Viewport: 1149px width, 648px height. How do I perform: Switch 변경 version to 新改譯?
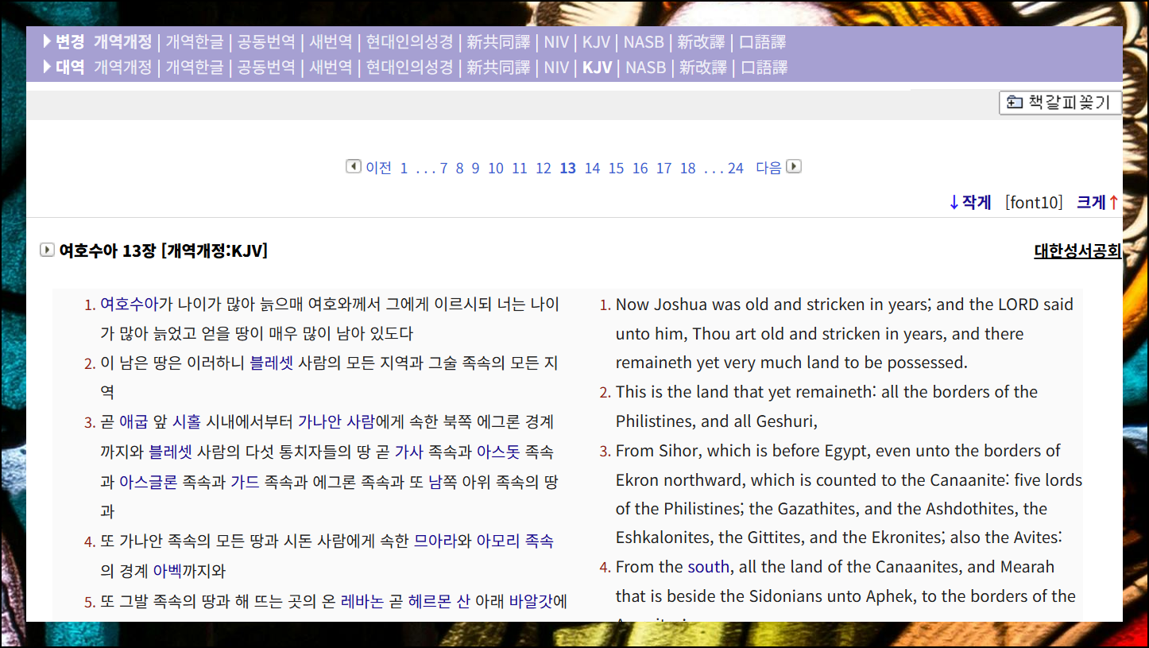click(x=701, y=42)
